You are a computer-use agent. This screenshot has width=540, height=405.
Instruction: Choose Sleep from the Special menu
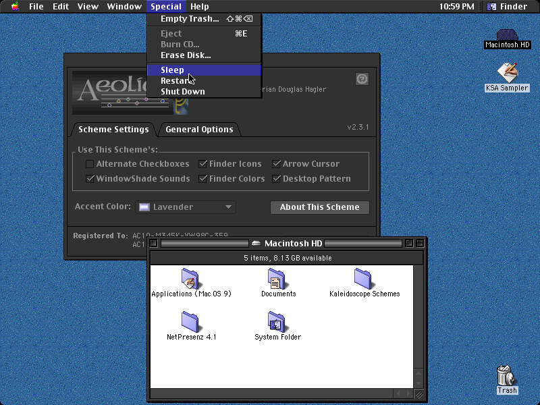tap(205, 70)
